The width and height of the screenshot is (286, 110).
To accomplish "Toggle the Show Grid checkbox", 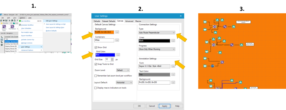I will click(x=96, y=47).
